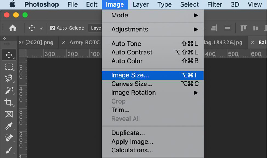Expand the Adjustments submenu
The image size is (267, 158).
point(152,30)
